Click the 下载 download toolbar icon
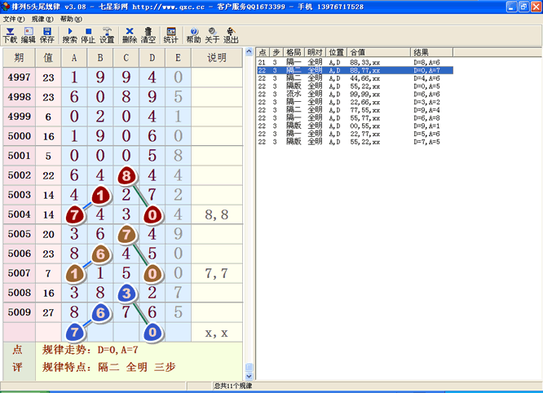The width and height of the screenshot is (543, 393). [x=10, y=35]
